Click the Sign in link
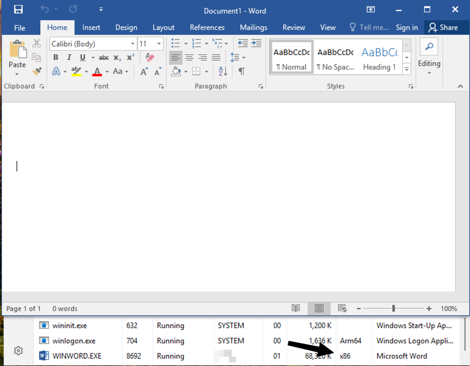The width and height of the screenshot is (470, 366). tap(406, 28)
